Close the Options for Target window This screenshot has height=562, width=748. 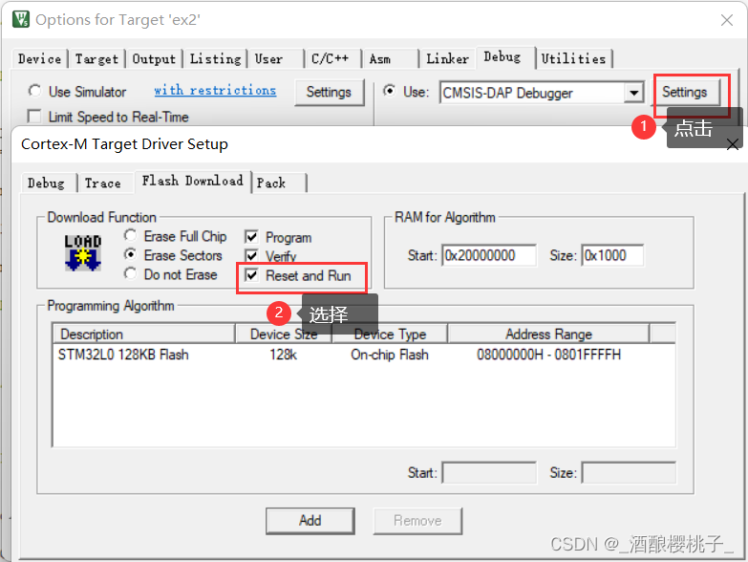pos(727,20)
